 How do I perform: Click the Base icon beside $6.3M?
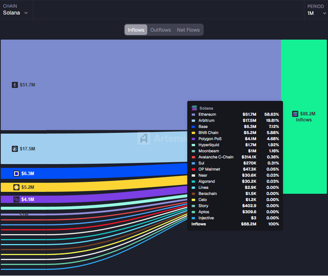[x=16, y=173]
